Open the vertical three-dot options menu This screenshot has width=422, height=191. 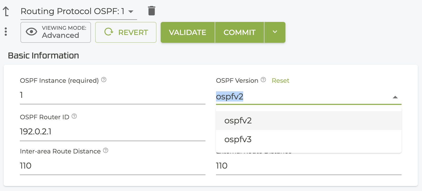click(x=6, y=32)
